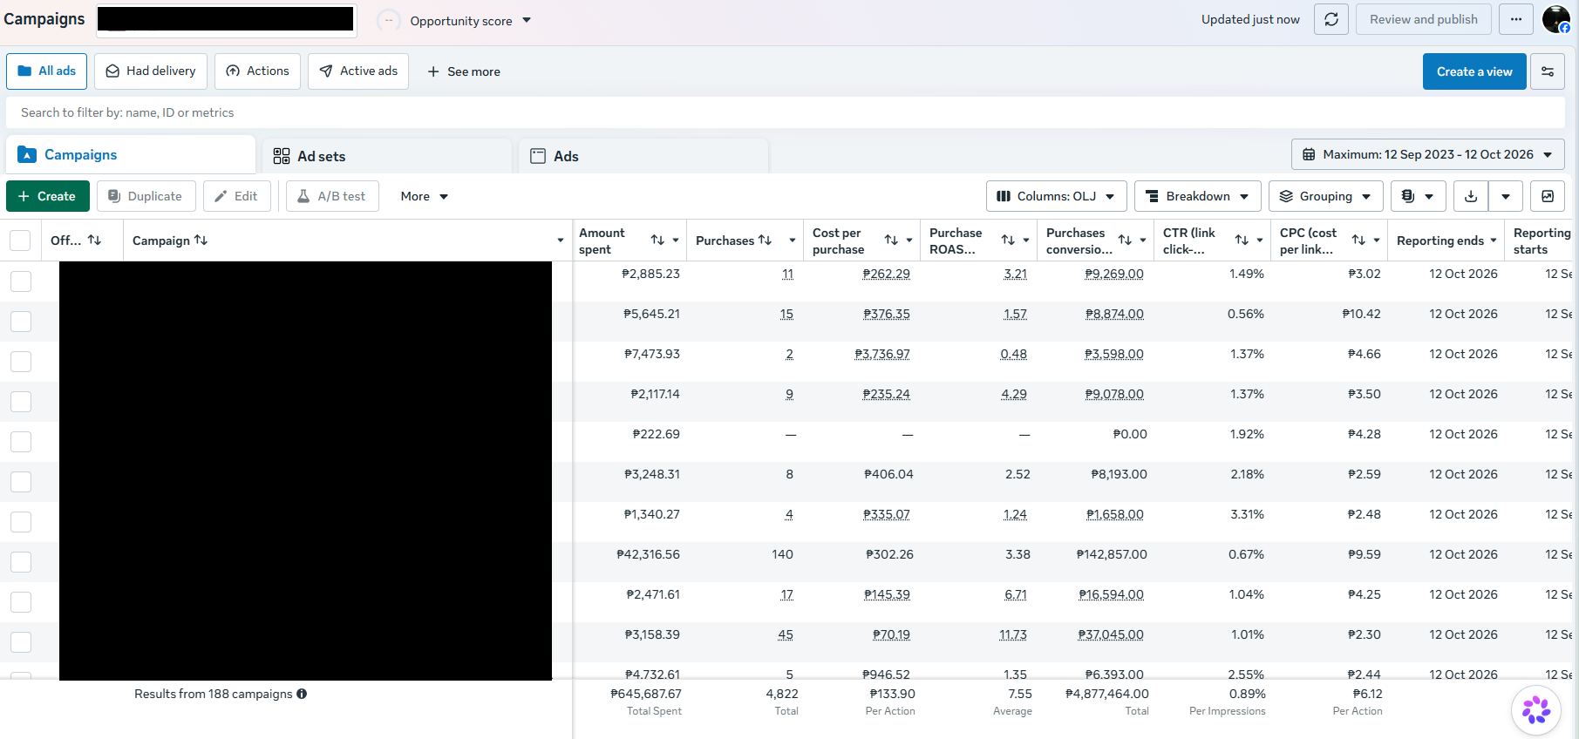Select the Had delivery view
This screenshot has height=739, width=1579.
(x=151, y=71)
